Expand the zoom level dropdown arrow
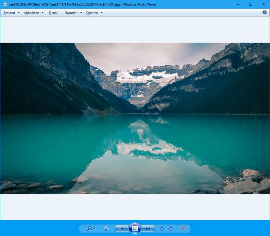Viewport: 270px width, 236px height. pyautogui.click(x=94, y=228)
